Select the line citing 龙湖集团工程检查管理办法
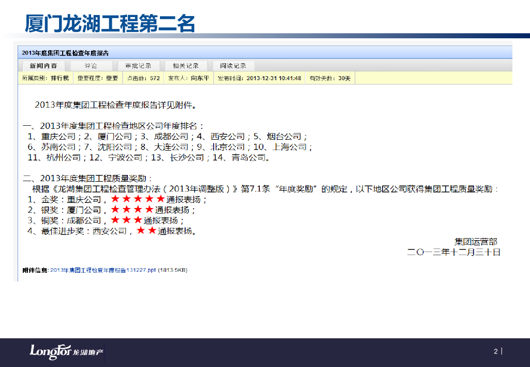The width and height of the screenshot is (530, 367). tap(266, 189)
